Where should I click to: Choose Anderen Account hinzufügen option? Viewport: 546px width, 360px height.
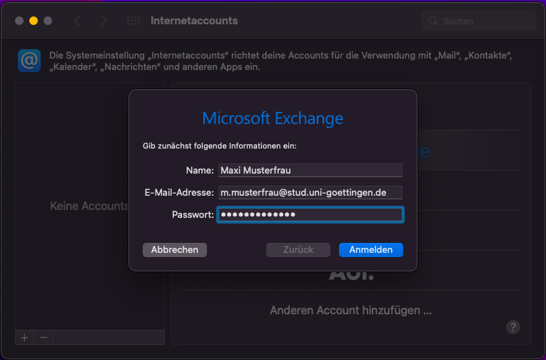tap(350, 310)
